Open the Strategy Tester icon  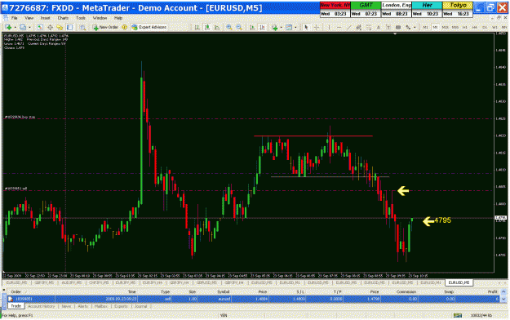[x=82, y=27]
